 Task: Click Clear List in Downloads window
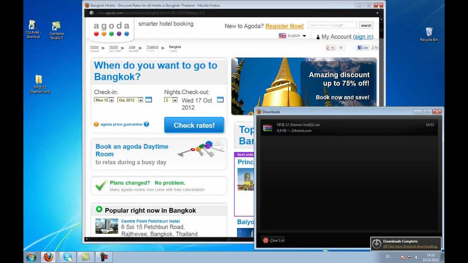coord(274,240)
